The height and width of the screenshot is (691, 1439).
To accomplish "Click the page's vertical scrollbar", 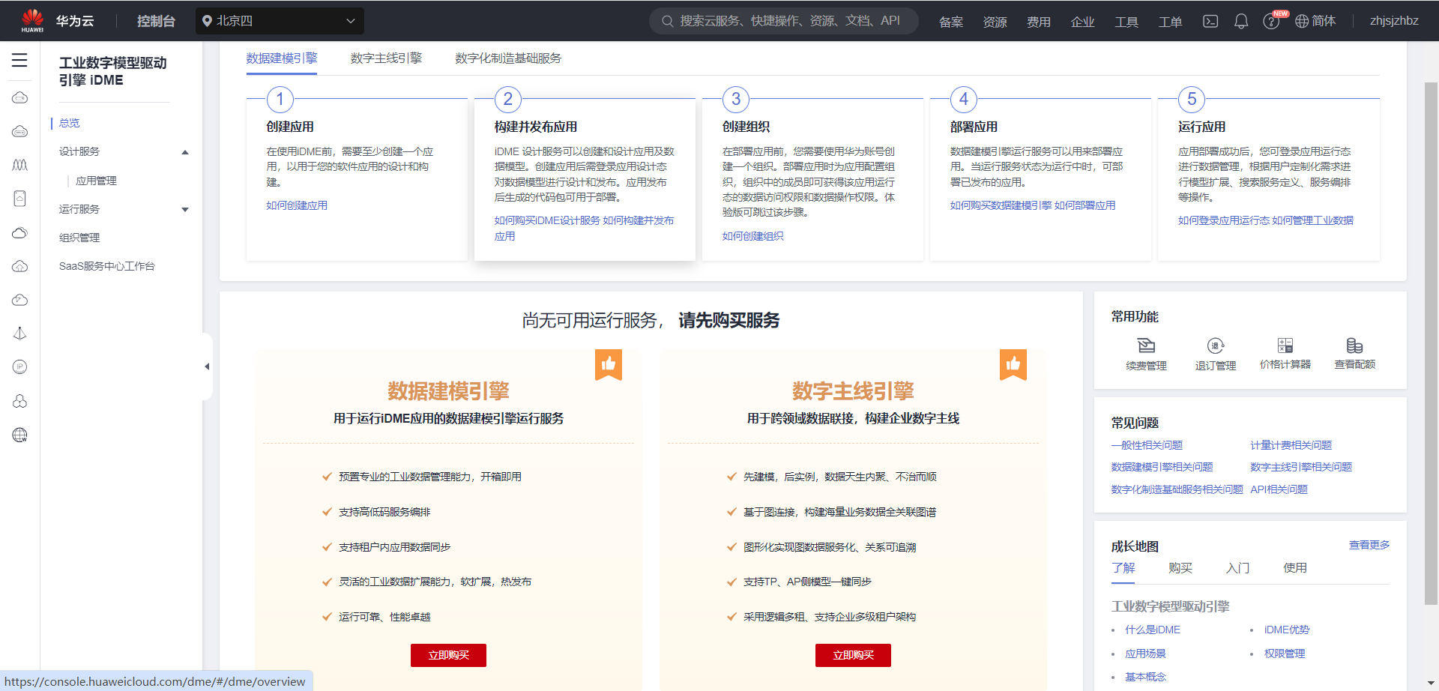I will (1431, 343).
